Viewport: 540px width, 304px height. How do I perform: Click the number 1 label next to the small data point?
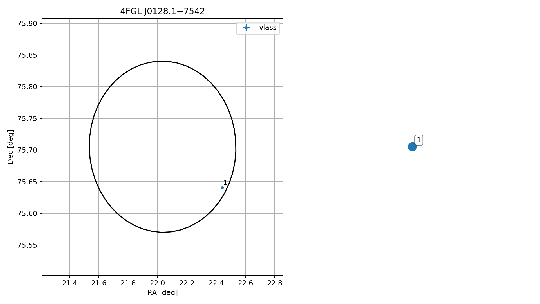click(x=225, y=183)
